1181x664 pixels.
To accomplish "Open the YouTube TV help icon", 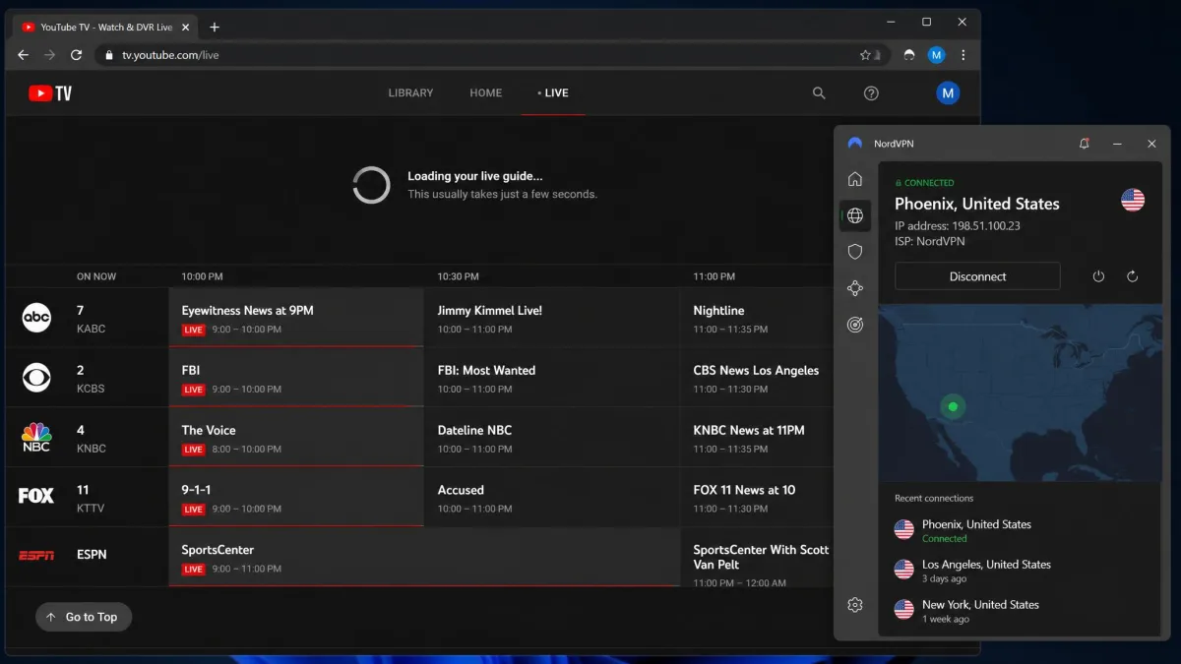I will pos(871,93).
